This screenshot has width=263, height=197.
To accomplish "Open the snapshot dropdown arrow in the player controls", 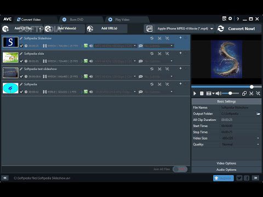I will pyautogui.click(x=213, y=94).
